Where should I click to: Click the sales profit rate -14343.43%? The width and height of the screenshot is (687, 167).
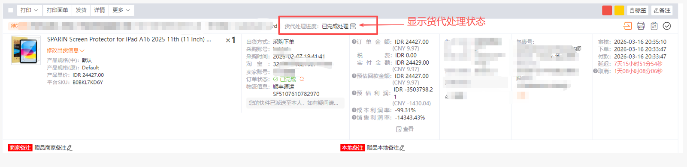(x=410, y=117)
